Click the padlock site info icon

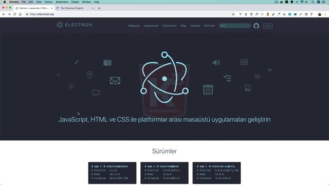tap(27, 14)
